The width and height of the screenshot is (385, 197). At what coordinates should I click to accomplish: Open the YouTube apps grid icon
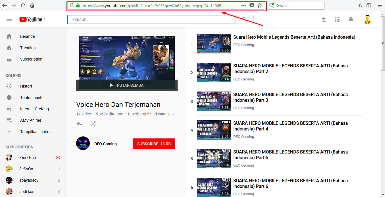tap(337, 19)
